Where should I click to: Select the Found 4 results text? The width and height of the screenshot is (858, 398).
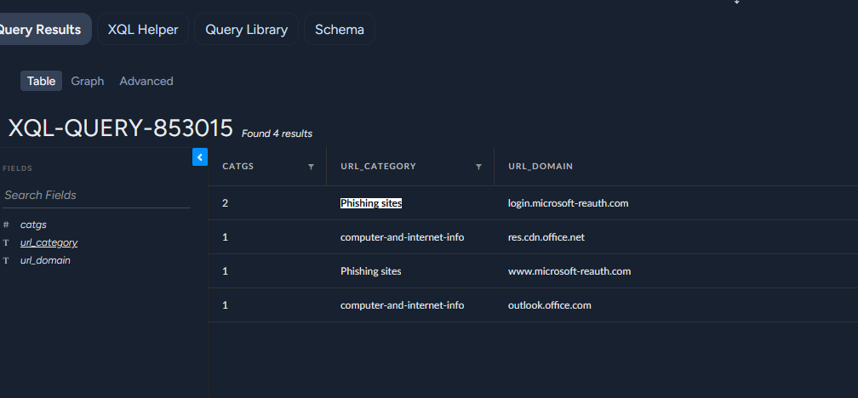click(277, 134)
